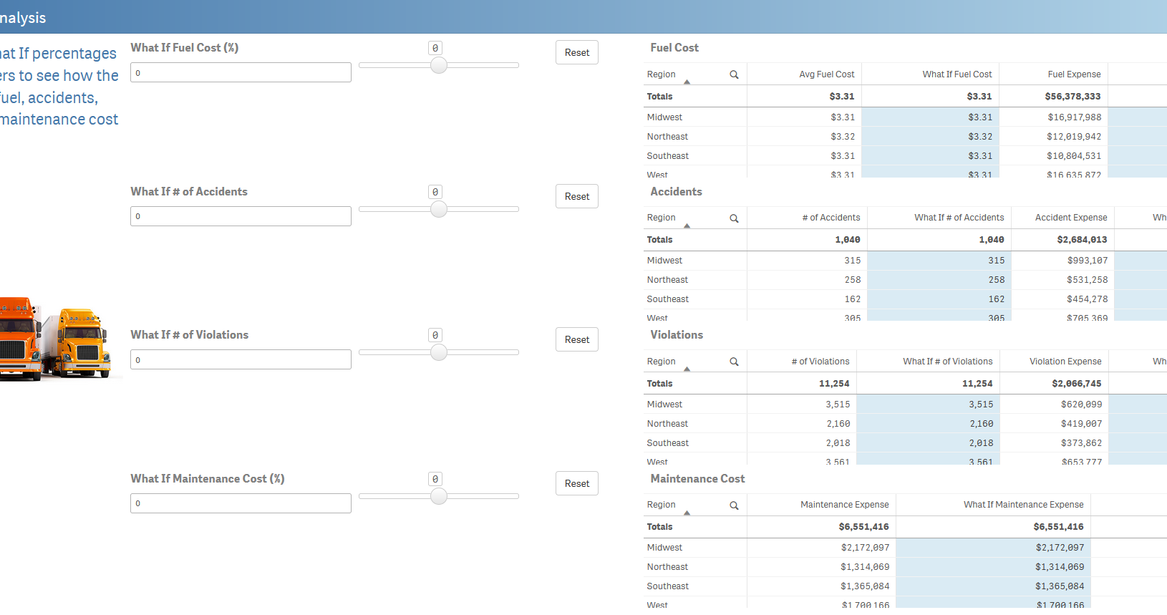1167x615 pixels.
Task: Sort Maintenance Cost table by Region arrow
Action: click(687, 513)
